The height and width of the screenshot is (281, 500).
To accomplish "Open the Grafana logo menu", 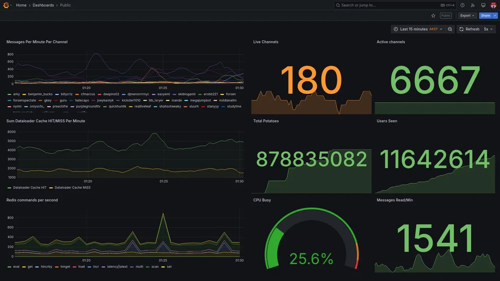I will (6, 5).
